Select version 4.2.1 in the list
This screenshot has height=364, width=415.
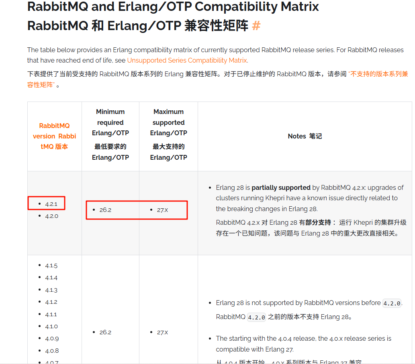51,204
